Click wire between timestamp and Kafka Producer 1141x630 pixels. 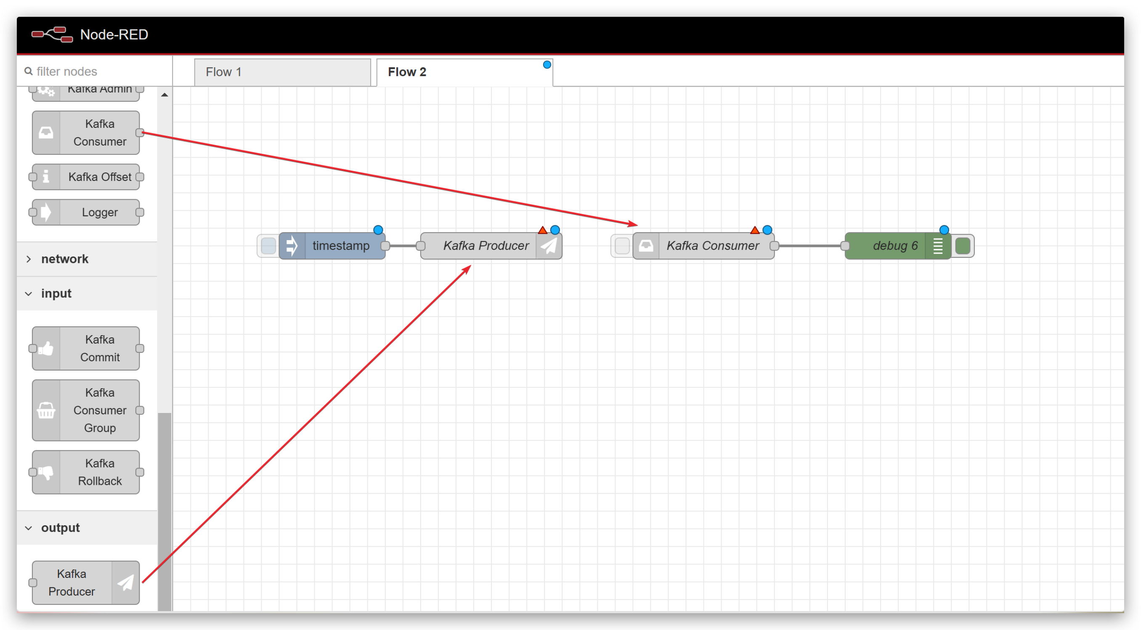(x=403, y=246)
